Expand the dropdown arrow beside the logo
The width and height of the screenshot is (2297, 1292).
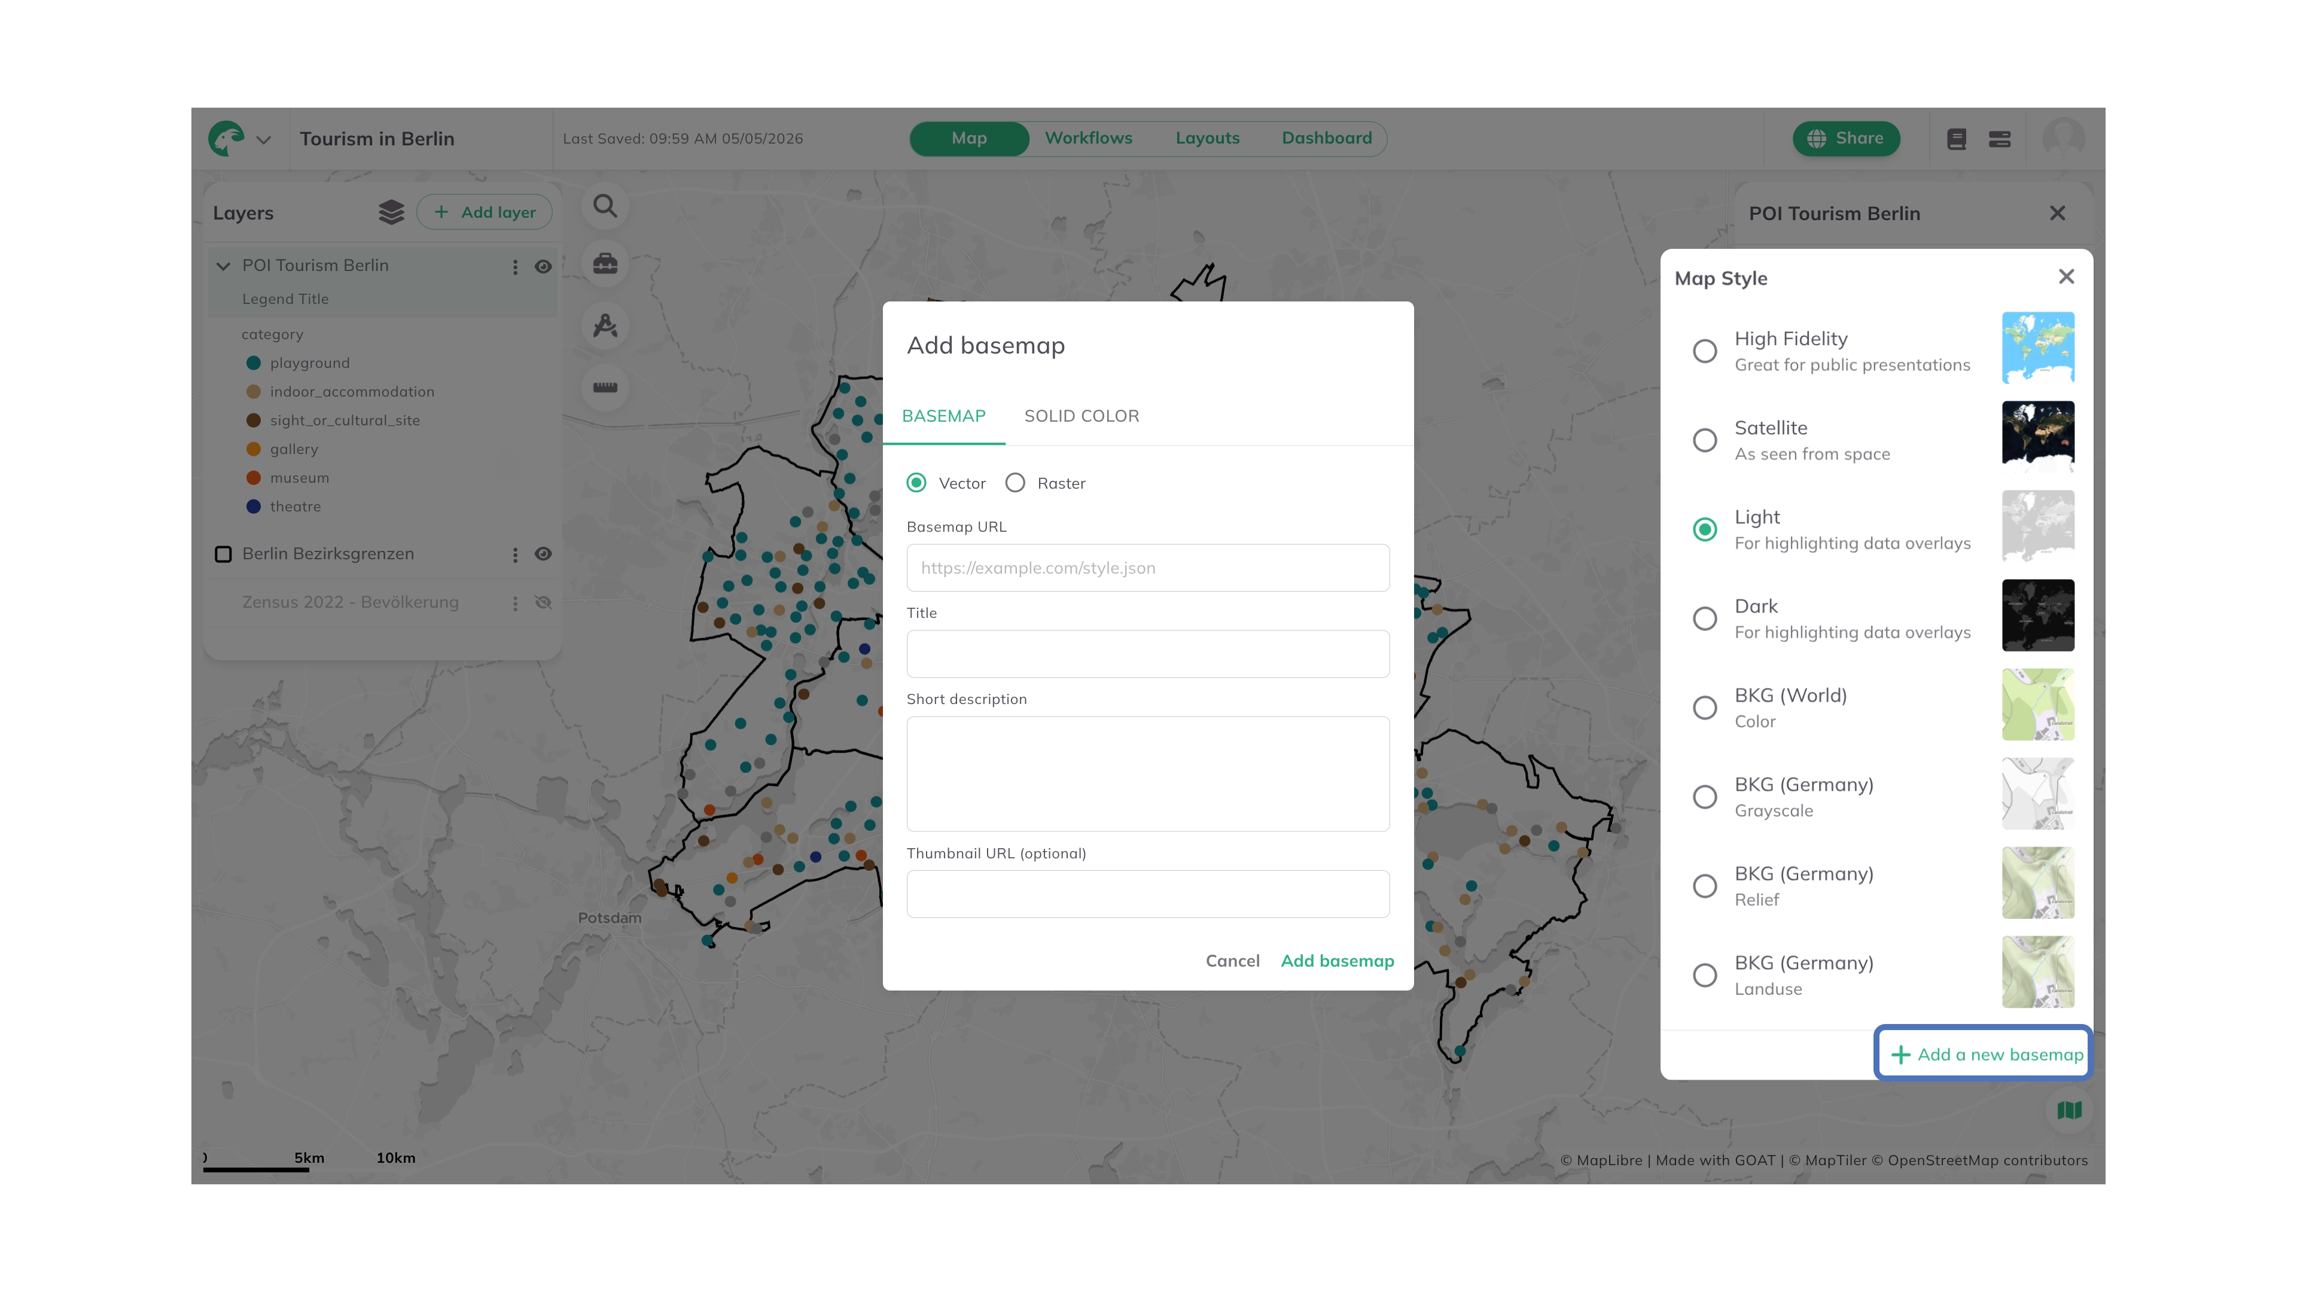pyautogui.click(x=263, y=140)
